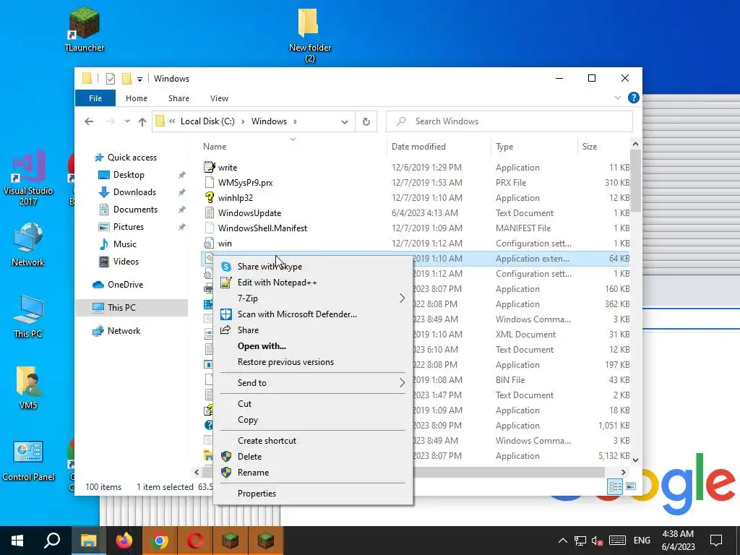Click the taskbar Search icon
The image size is (740, 555).
coord(52,541)
